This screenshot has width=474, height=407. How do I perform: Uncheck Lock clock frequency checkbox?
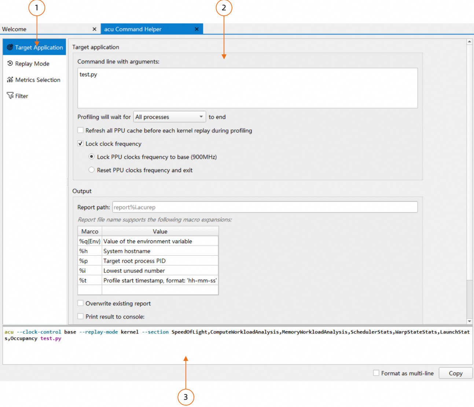(80, 143)
